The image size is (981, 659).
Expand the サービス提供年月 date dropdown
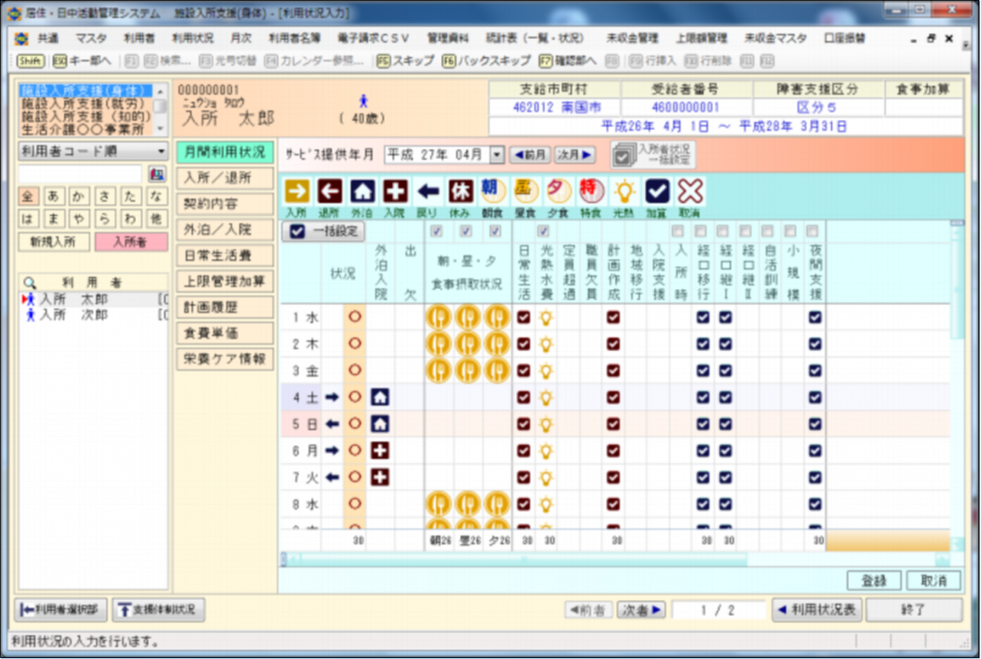[x=497, y=155]
